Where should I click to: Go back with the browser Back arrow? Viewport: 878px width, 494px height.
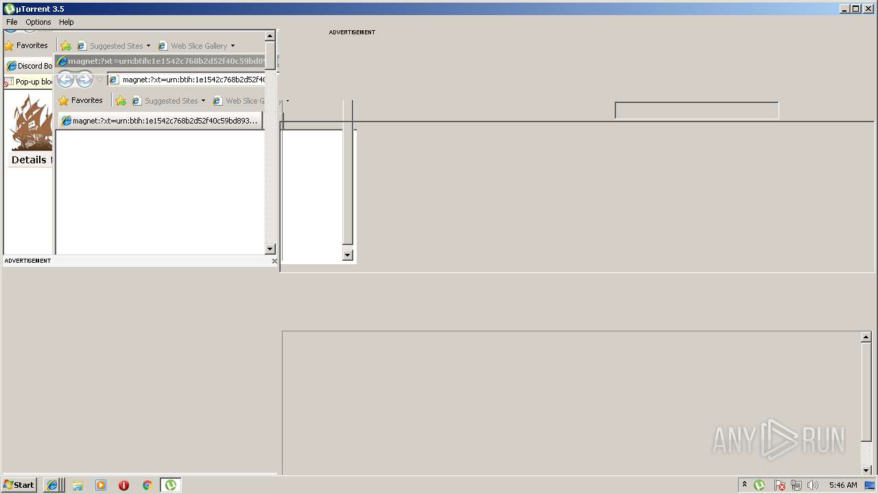pyautogui.click(x=65, y=80)
